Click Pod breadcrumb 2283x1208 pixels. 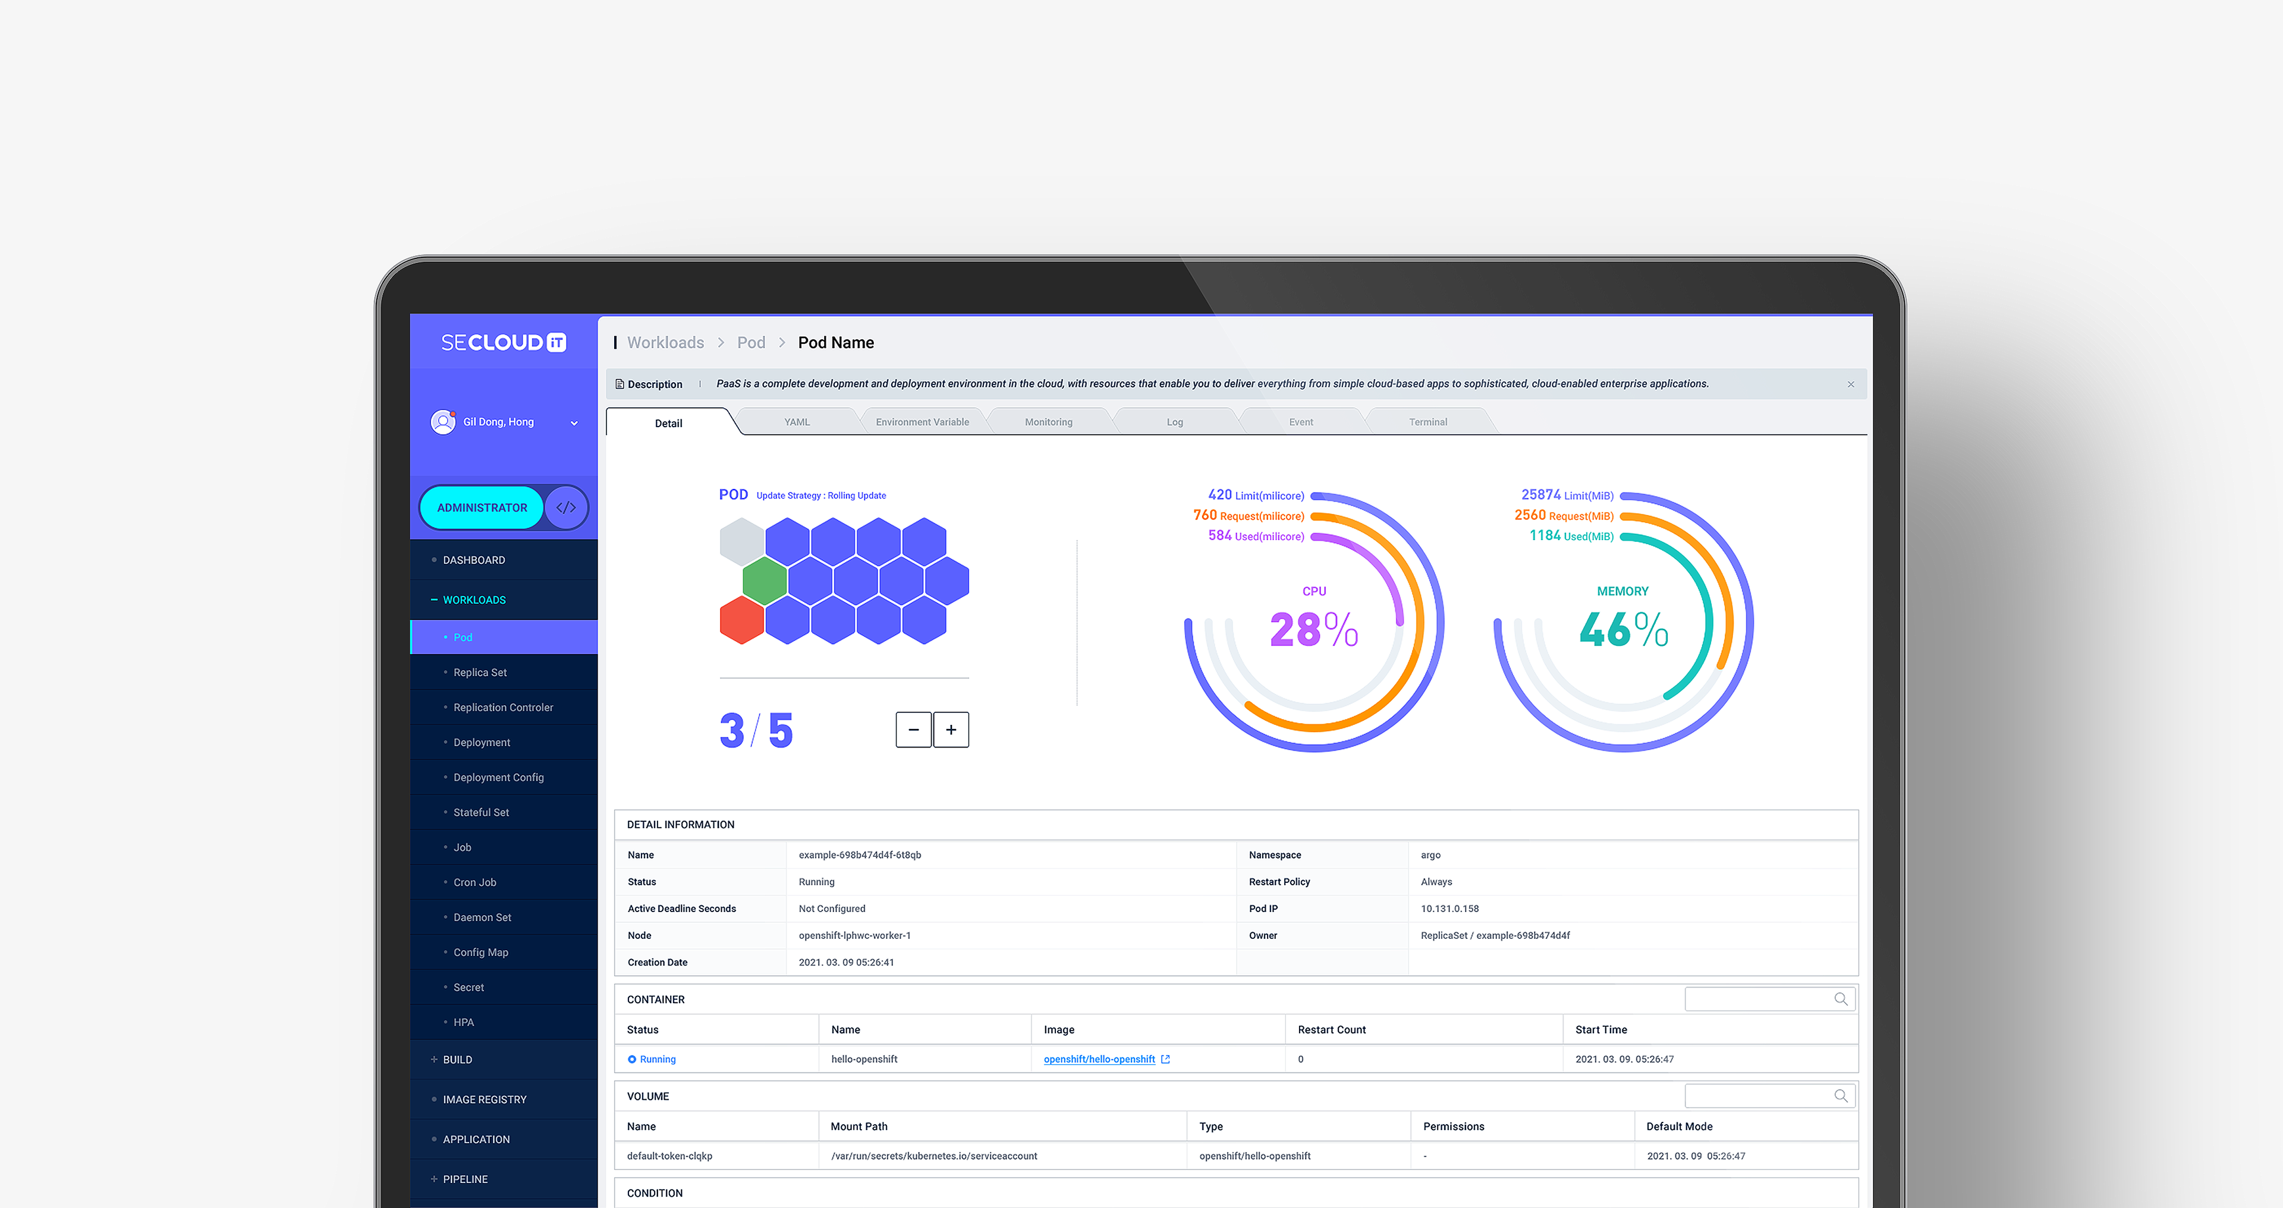(x=751, y=343)
